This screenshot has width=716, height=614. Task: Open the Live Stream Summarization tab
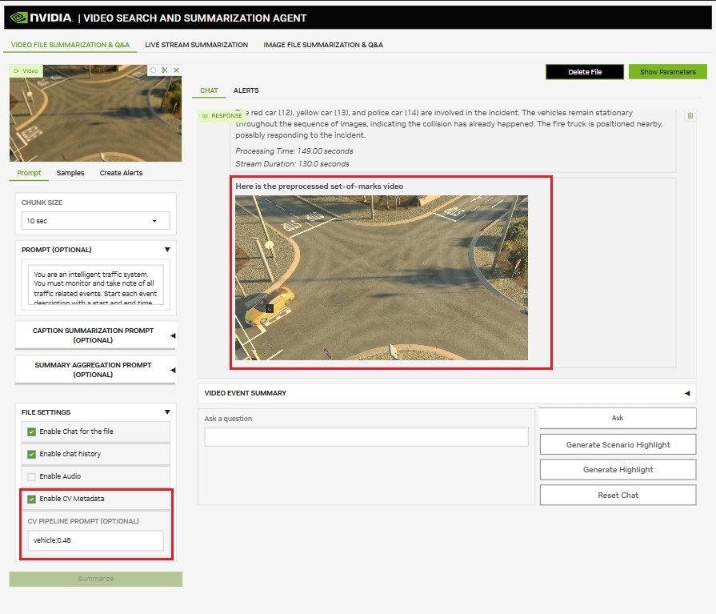pyautogui.click(x=195, y=45)
